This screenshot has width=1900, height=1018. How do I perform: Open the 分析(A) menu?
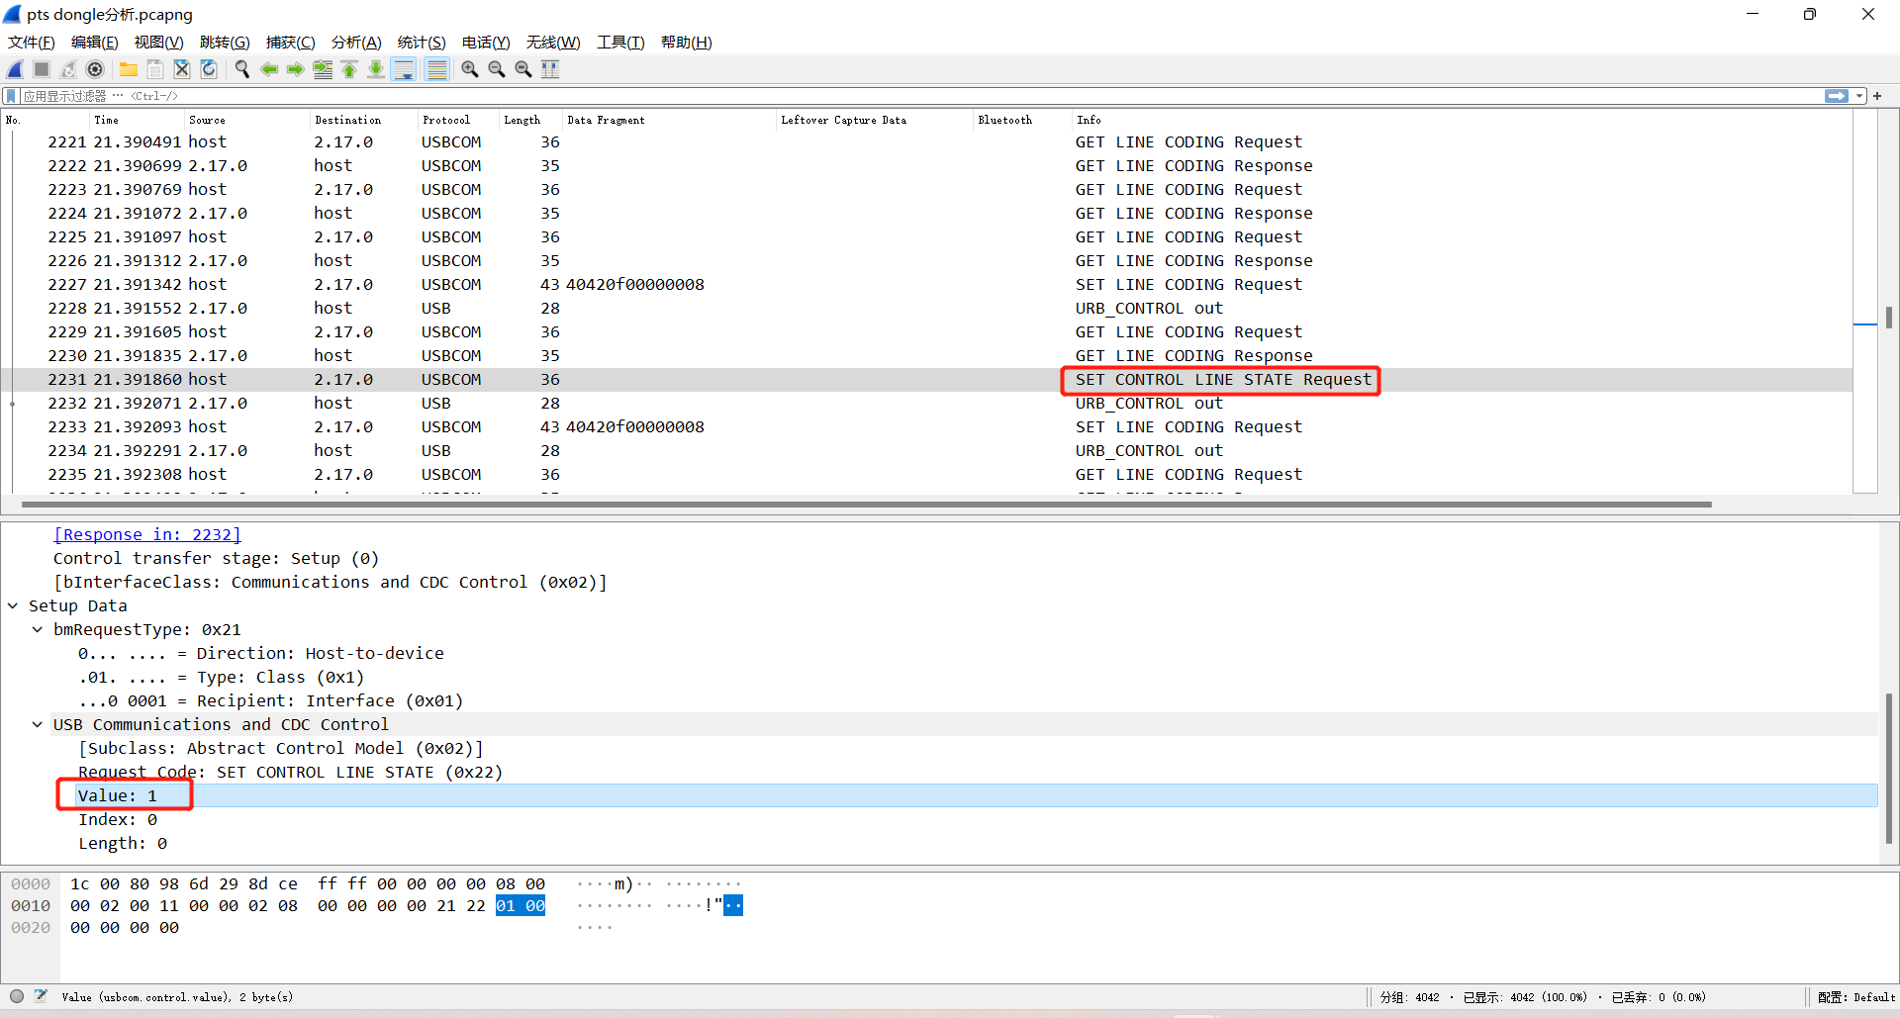tap(356, 43)
